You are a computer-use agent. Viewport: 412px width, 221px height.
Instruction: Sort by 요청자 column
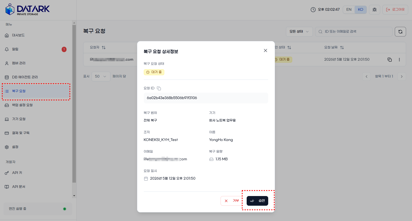click(98, 47)
